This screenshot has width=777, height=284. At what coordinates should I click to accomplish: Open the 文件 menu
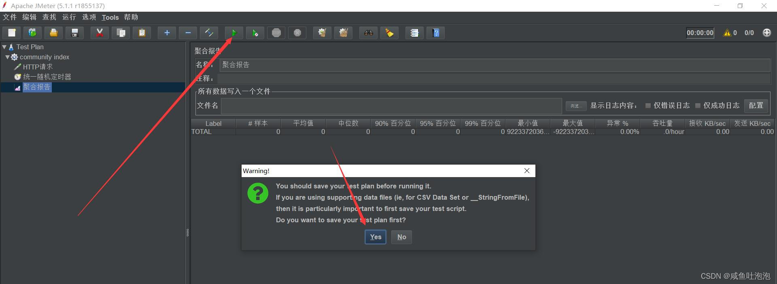point(10,17)
